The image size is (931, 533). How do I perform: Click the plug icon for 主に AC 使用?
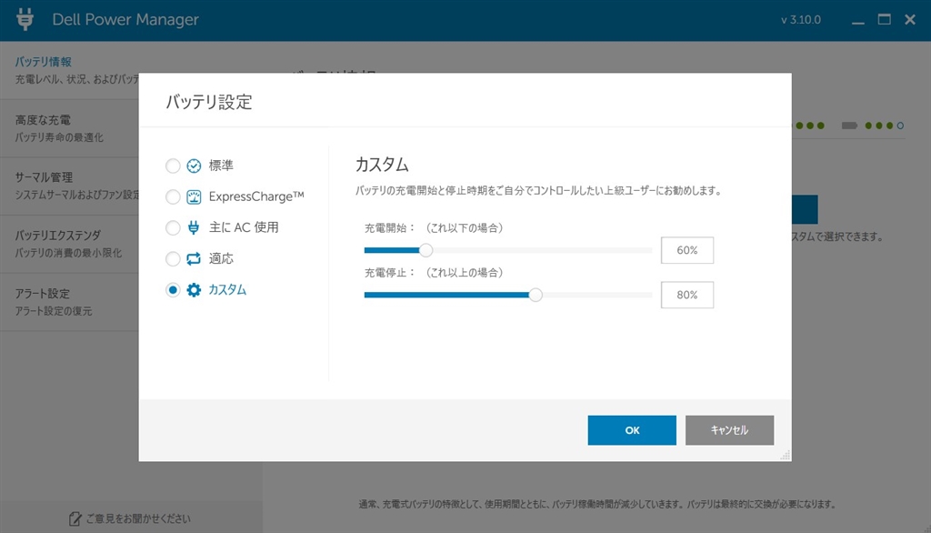coord(194,227)
